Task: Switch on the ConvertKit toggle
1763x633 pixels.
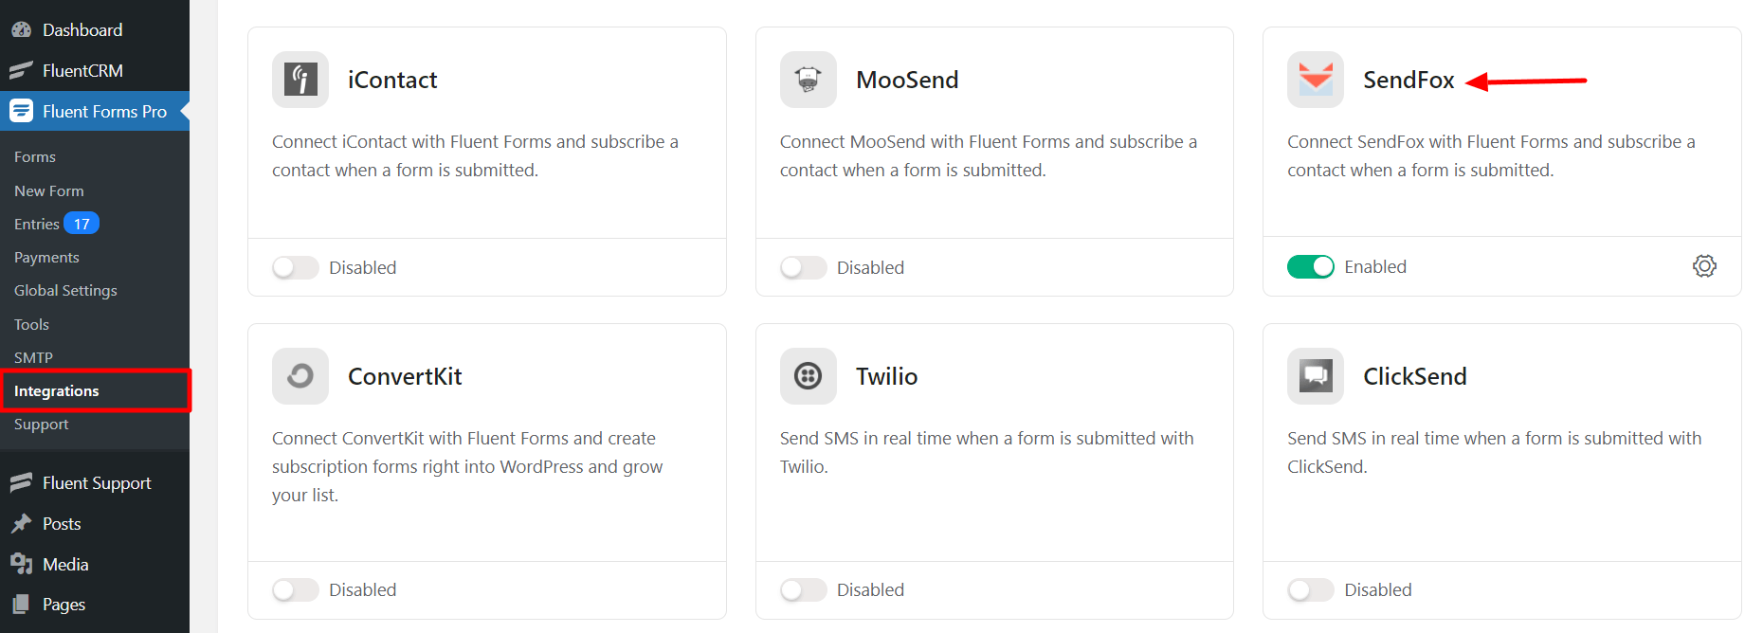Action: [x=296, y=590]
